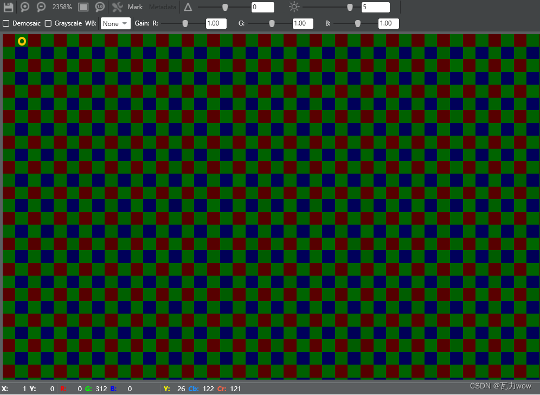Click the Cb: 122 value in status bar

click(x=201, y=389)
